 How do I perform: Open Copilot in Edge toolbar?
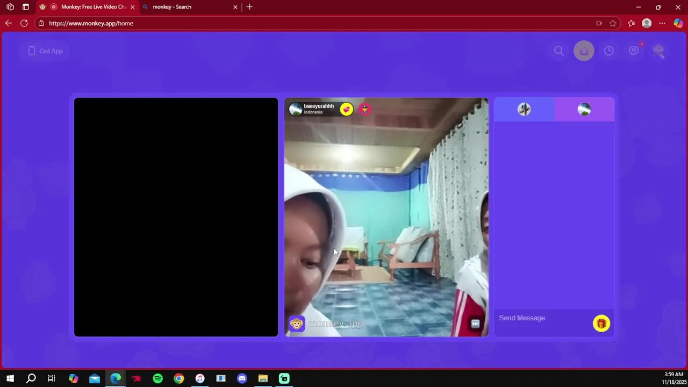point(678,23)
